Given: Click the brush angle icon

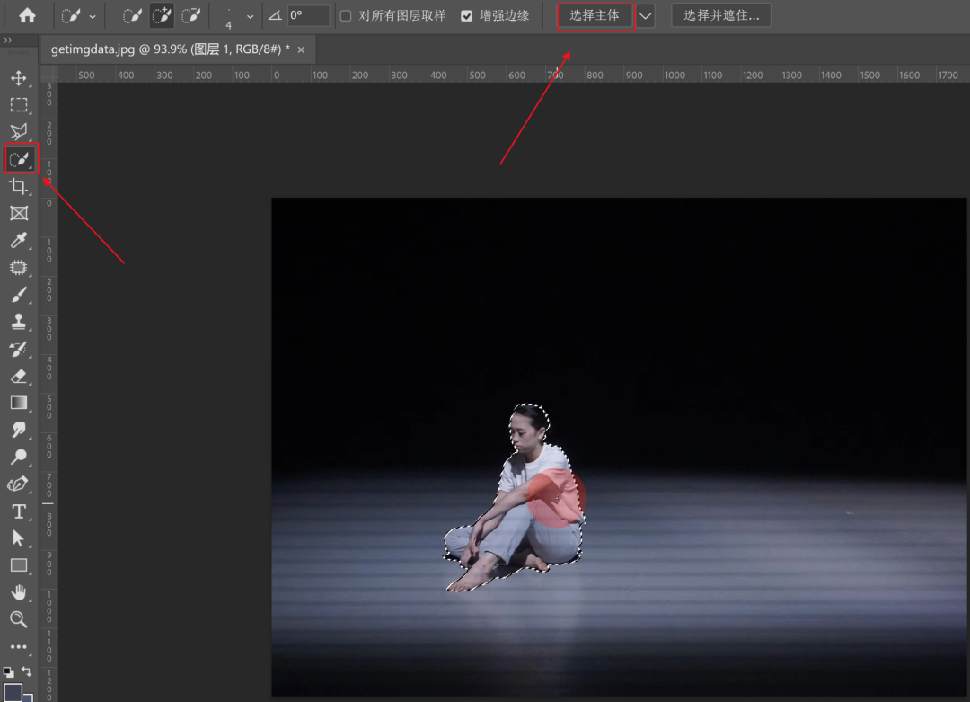Looking at the screenshot, I should (275, 15).
